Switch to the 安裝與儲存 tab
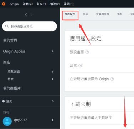Image resolution: width=134 pixels, height=129 pixels. pos(103,14)
